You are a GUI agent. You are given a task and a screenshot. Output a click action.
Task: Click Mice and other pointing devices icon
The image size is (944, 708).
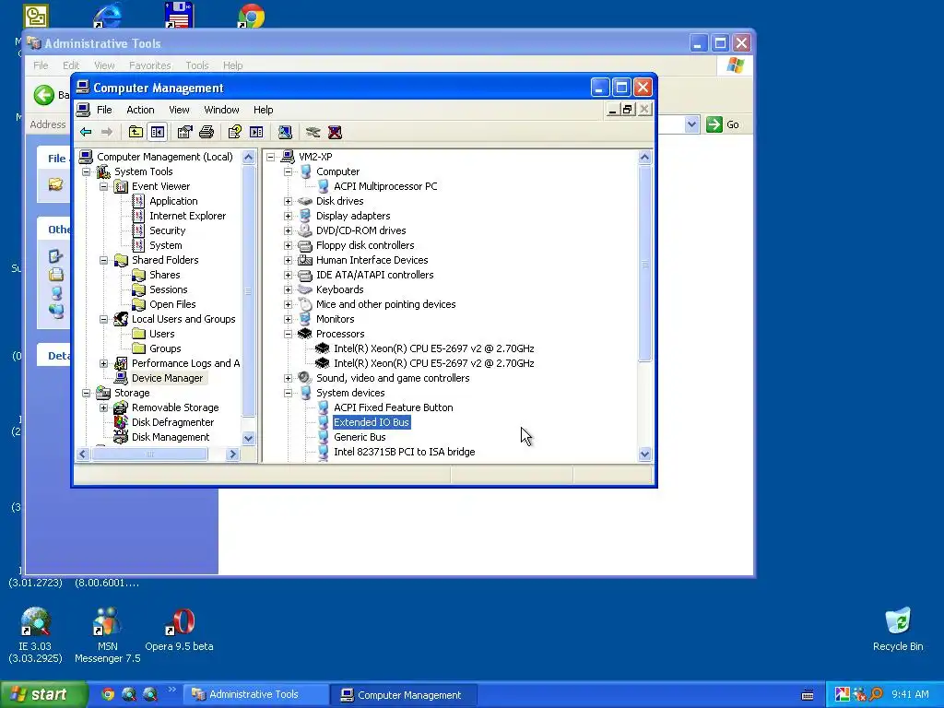pos(305,304)
